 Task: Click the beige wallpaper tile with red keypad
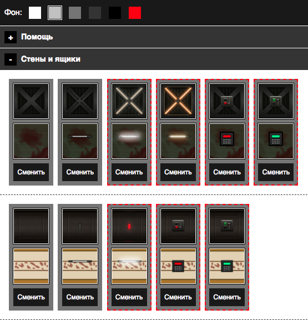tap(178, 266)
